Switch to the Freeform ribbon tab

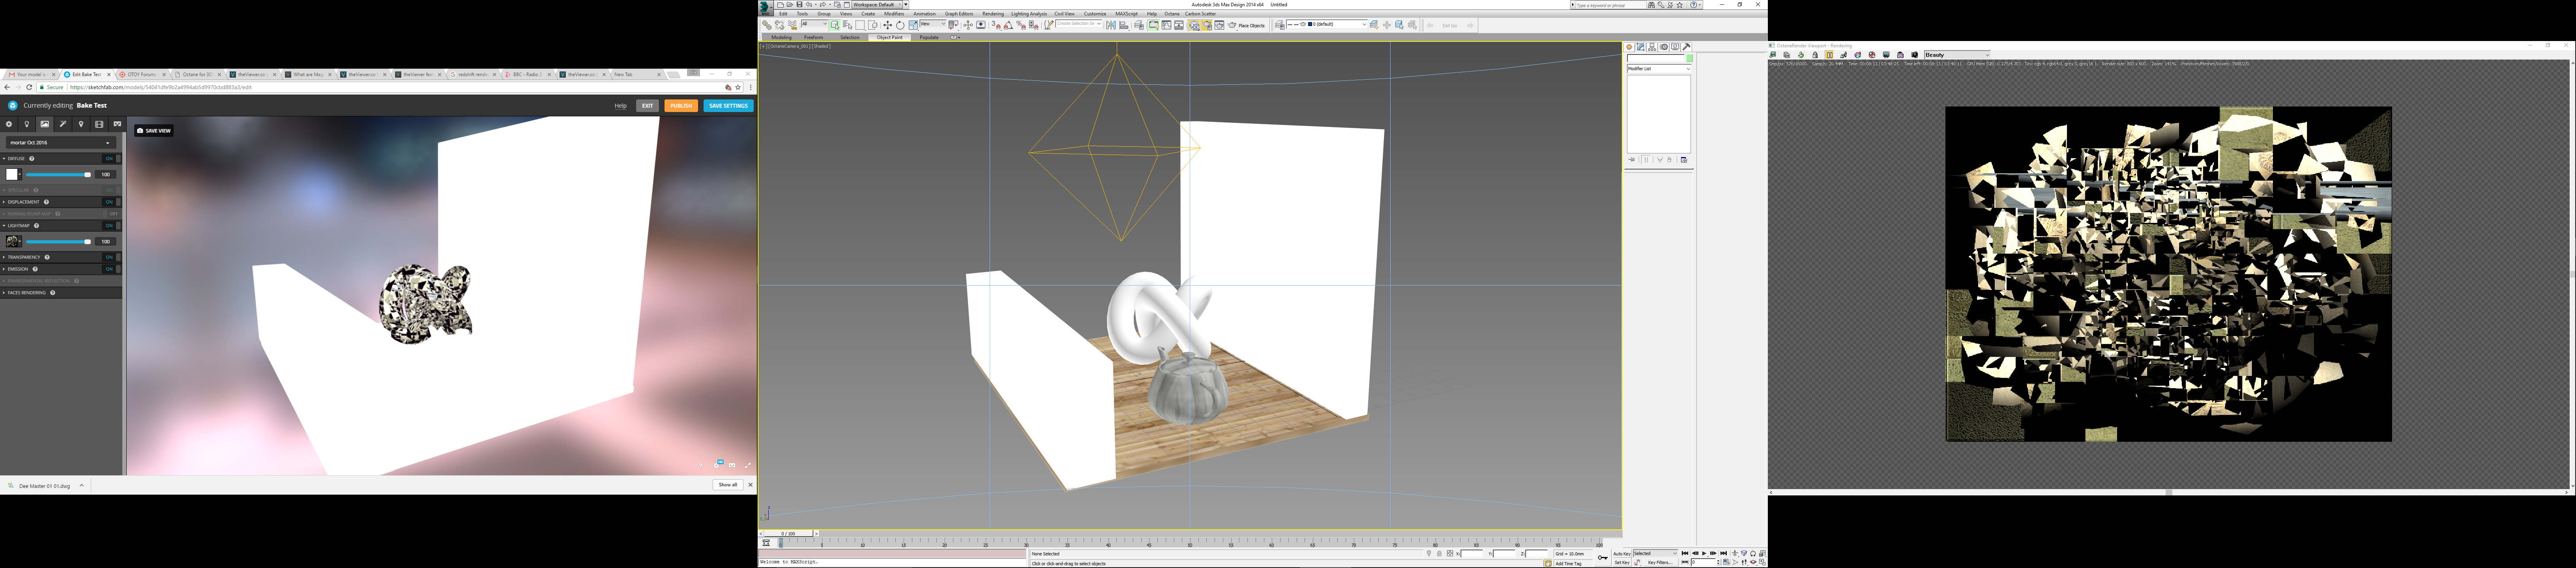(x=814, y=37)
